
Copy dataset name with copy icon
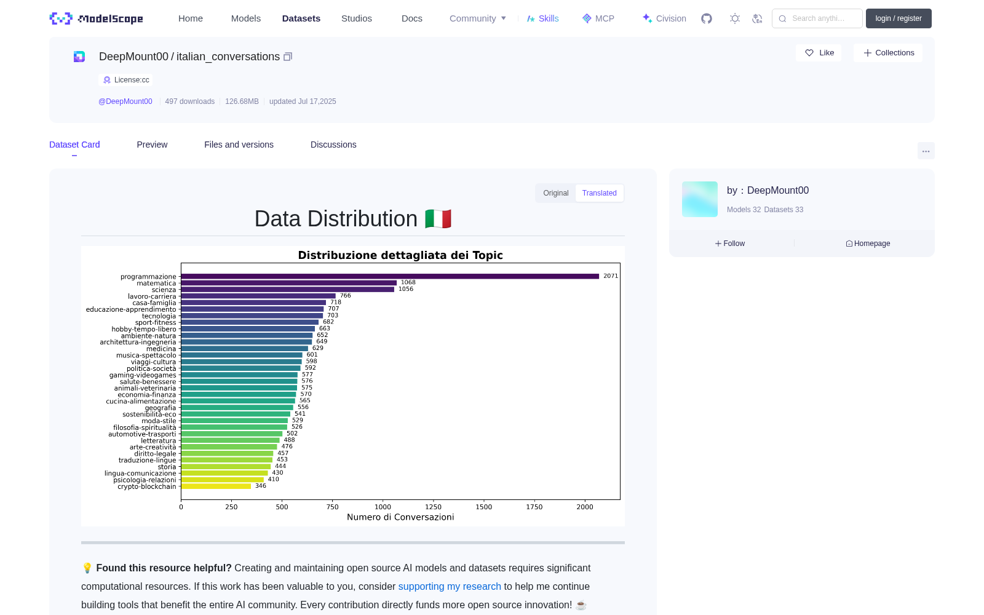[287, 57]
